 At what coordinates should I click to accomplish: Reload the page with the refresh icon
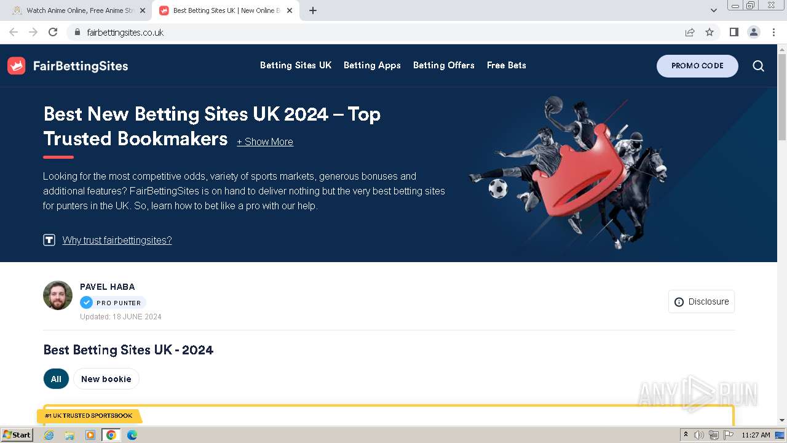[x=53, y=32]
